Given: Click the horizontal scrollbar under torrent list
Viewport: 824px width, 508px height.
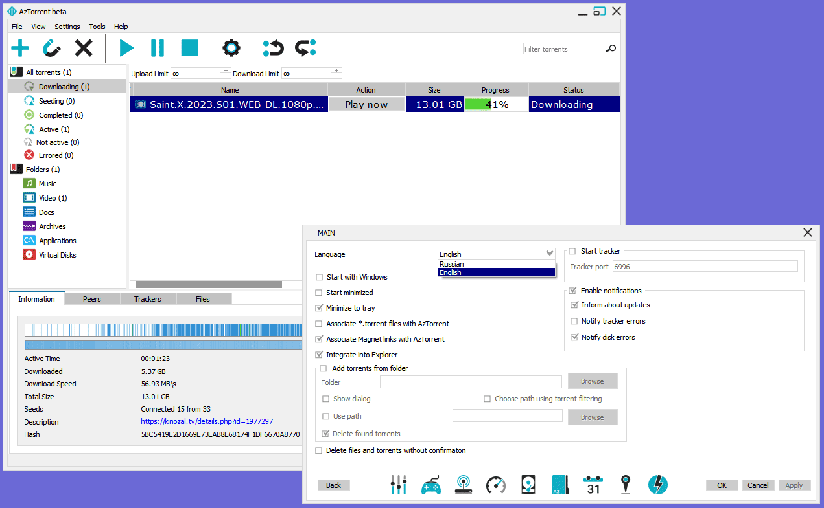Looking at the screenshot, I should [x=209, y=284].
